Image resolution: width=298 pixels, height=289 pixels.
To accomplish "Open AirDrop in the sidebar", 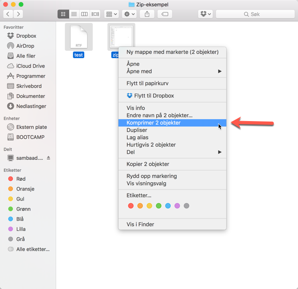I will click(25, 46).
